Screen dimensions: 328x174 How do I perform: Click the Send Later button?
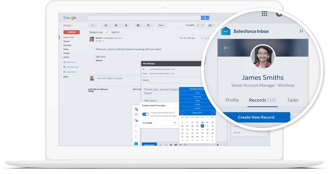tap(149, 145)
